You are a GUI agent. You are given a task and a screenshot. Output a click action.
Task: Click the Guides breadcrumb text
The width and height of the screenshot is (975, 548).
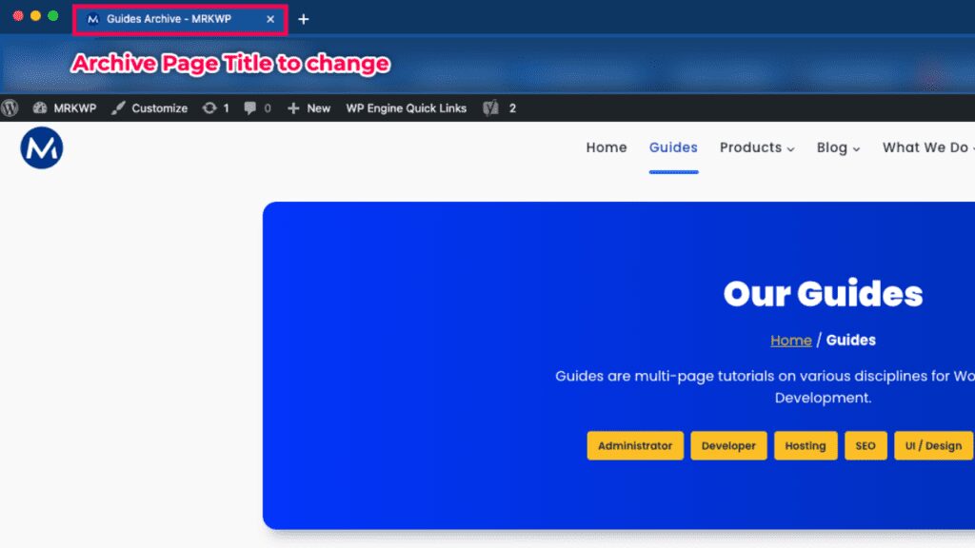click(850, 341)
